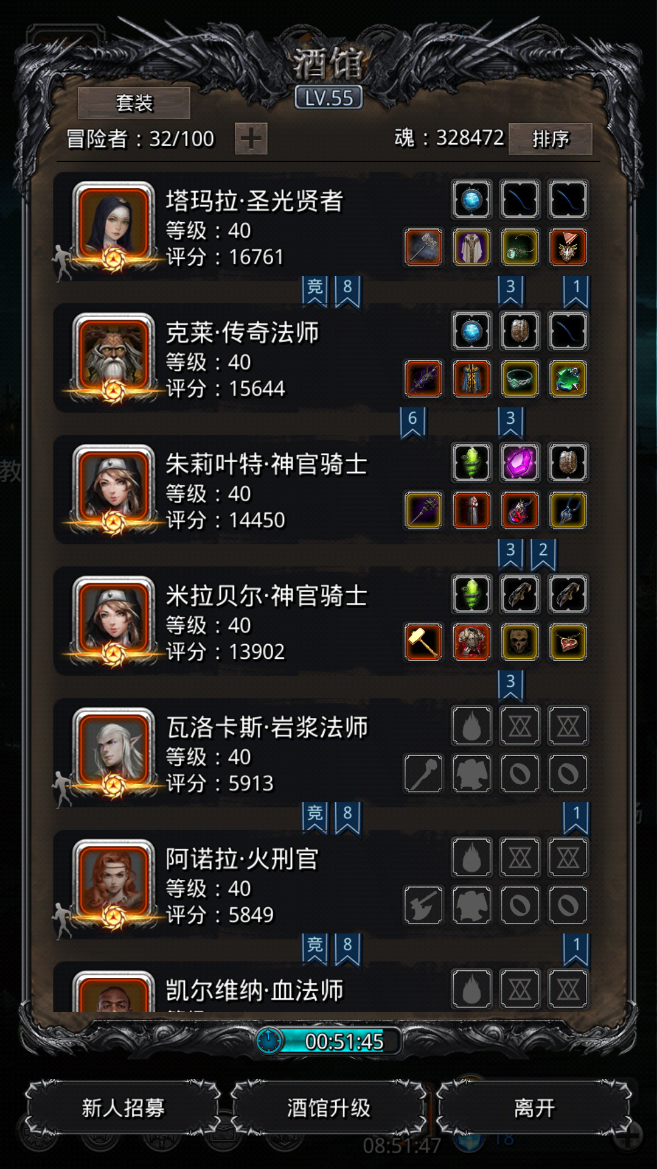
Task: Tap 塔玛拉·圣光贤者's white robe armor icon
Action: 471,247
